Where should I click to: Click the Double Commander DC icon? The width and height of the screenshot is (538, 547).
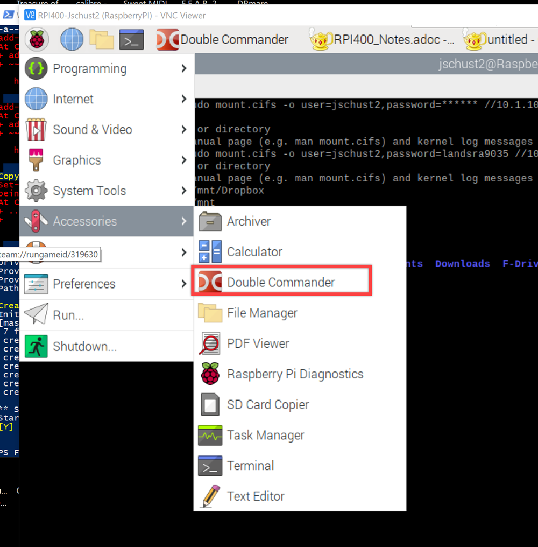tap(210, 282)
